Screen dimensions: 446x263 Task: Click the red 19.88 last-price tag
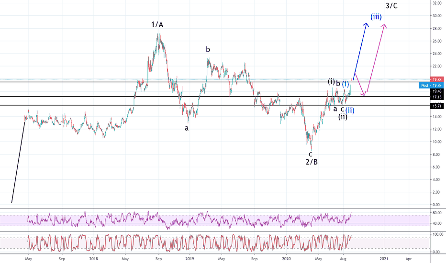click(x=437, y=79)
